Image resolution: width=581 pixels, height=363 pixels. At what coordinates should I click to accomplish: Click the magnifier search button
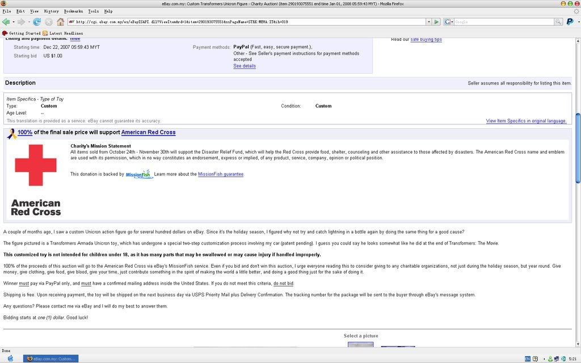[x=558, y=22]
